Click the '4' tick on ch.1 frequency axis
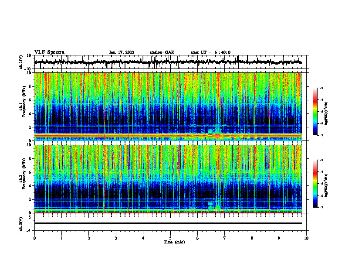 (30, 114)
